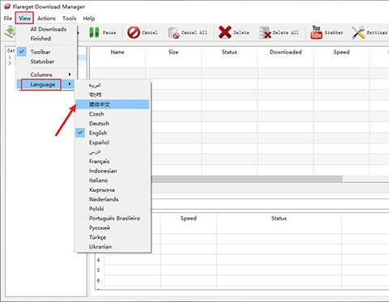The width and height of the screenshot is (389, 302).
Task: Click the Size column header
Action: (x=173, y=52)
